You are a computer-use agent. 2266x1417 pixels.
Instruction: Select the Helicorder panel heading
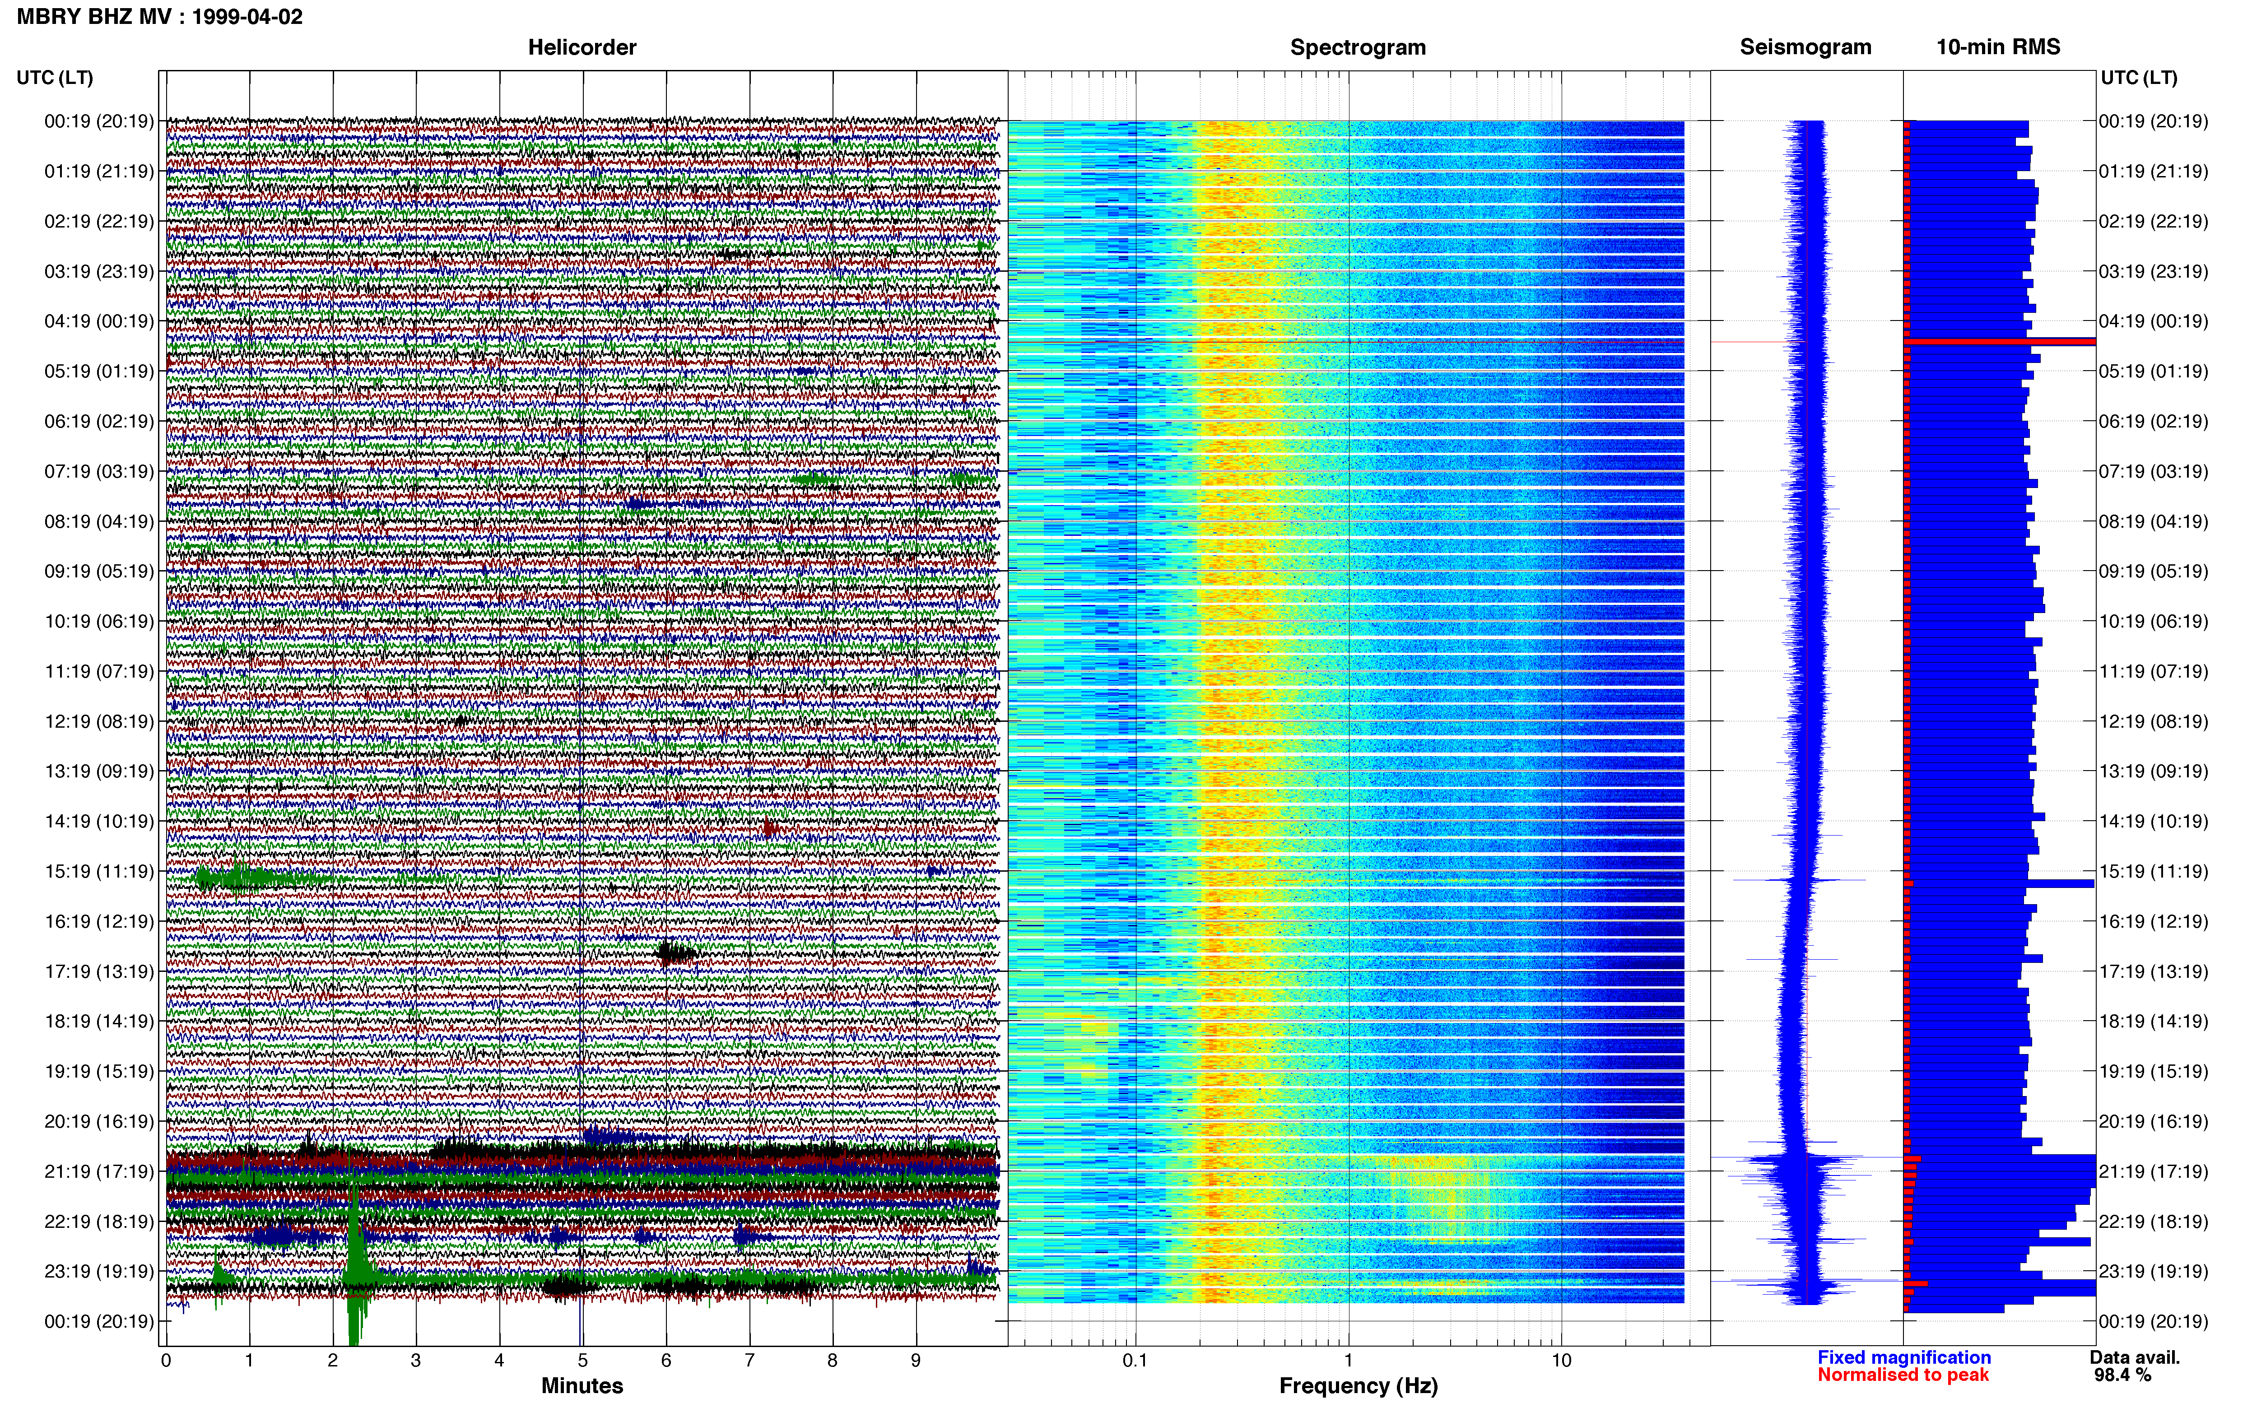pos(582,48)
